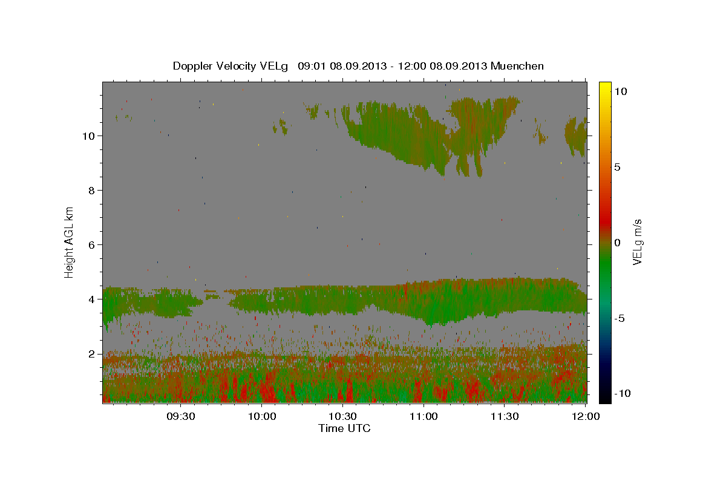Click the height axis tick label 8
726x484 pixels.
(92, 190)
